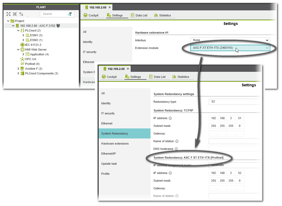Click the filter icon in search box

pos(70,14)
